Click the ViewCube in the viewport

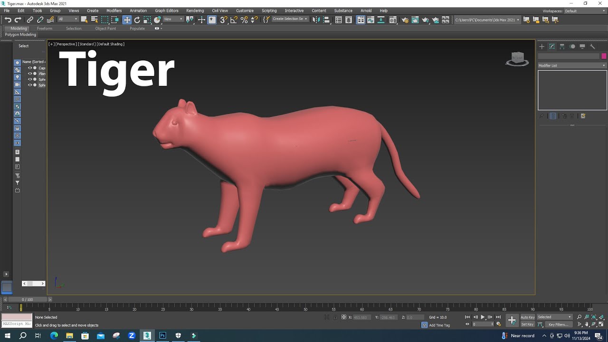tap(517, 59)
